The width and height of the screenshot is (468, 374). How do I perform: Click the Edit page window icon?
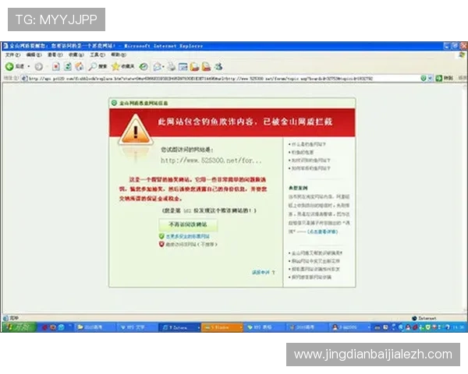pos(183,66)
